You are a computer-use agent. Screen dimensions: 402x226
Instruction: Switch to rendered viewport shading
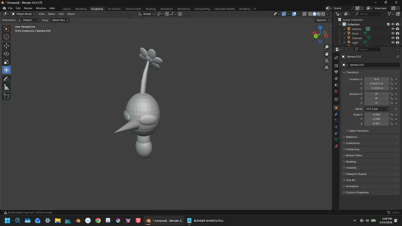(x=323, y=14)
